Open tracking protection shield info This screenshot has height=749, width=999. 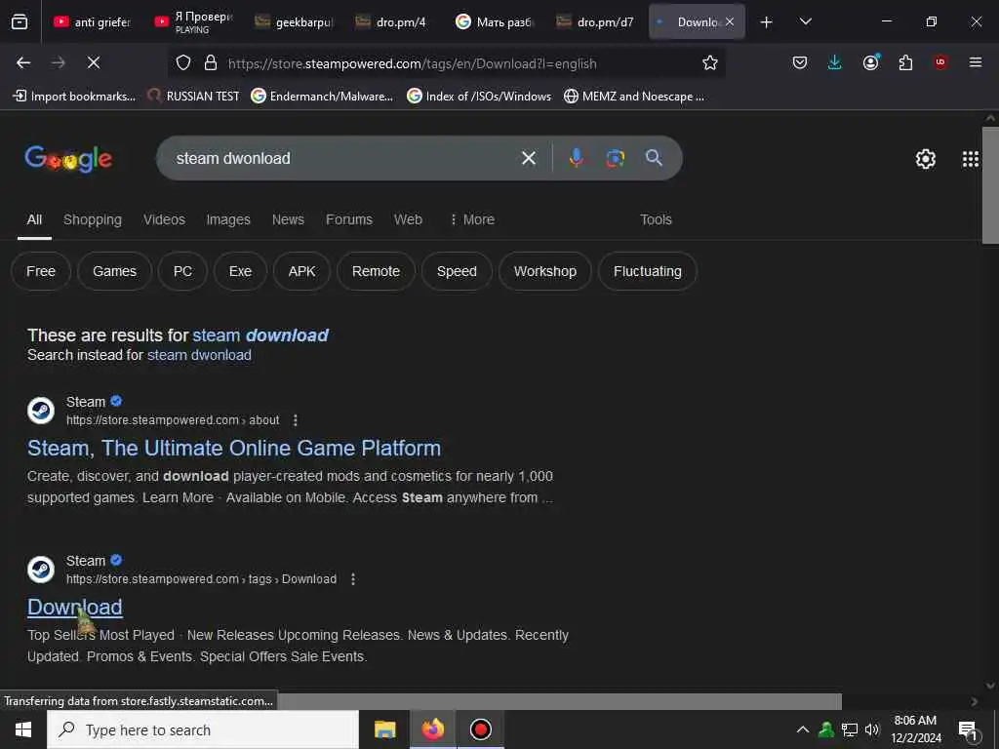[x=183, y=63]
